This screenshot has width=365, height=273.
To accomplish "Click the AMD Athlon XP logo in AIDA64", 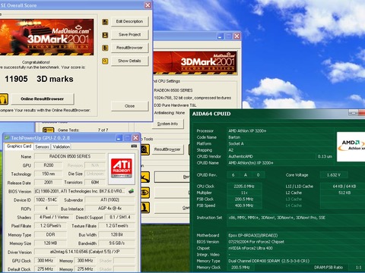I will click(351, 146).
